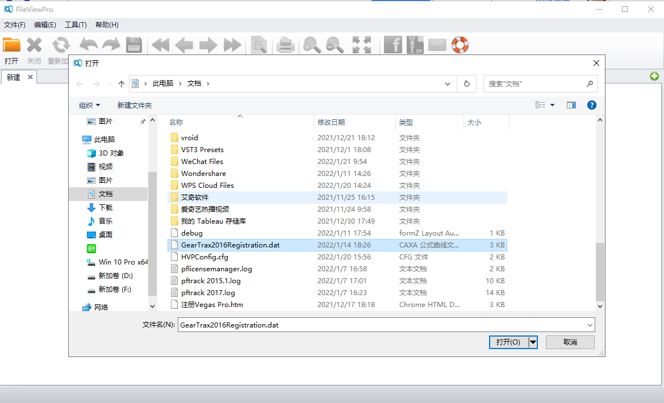Open the ZIP compression tool icon
664x403 pixels.
[414, 45]
